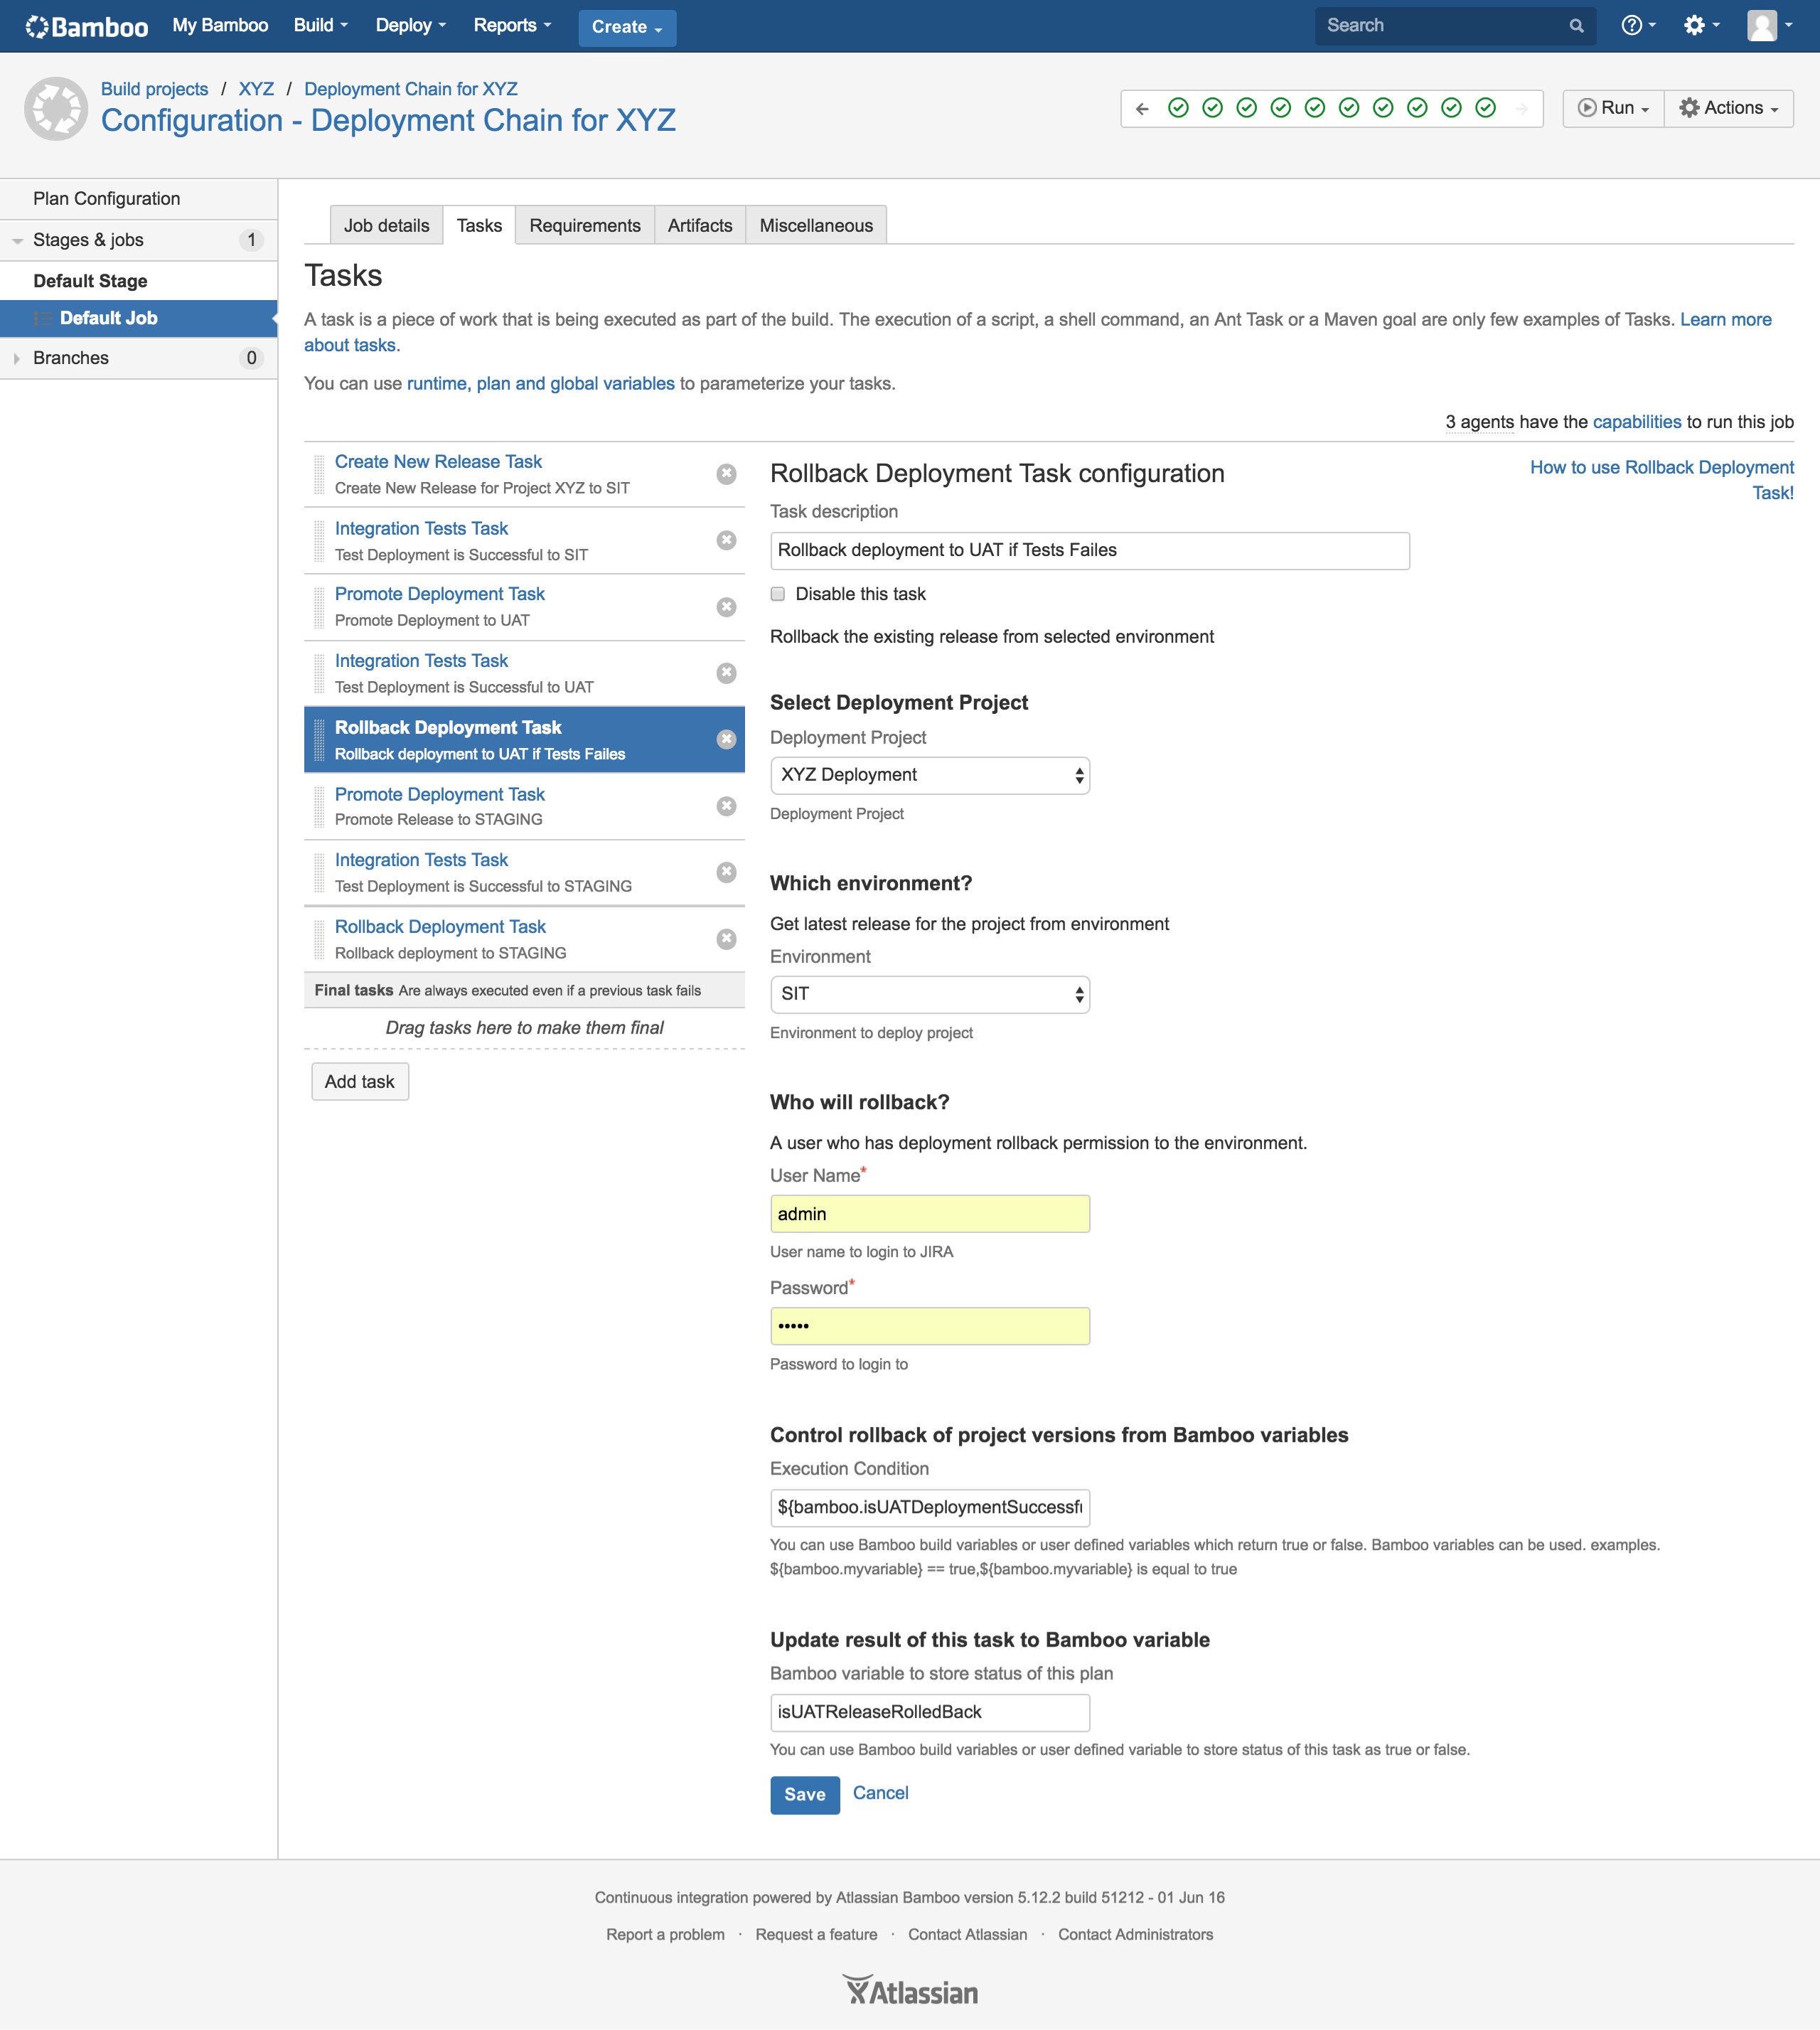
Task: Click search magnifier icon in top bar
Action: [x=1576, y=26]
